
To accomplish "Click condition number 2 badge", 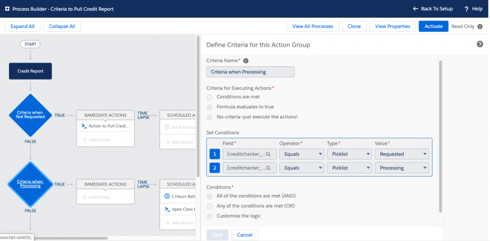I will pos(214,168).
